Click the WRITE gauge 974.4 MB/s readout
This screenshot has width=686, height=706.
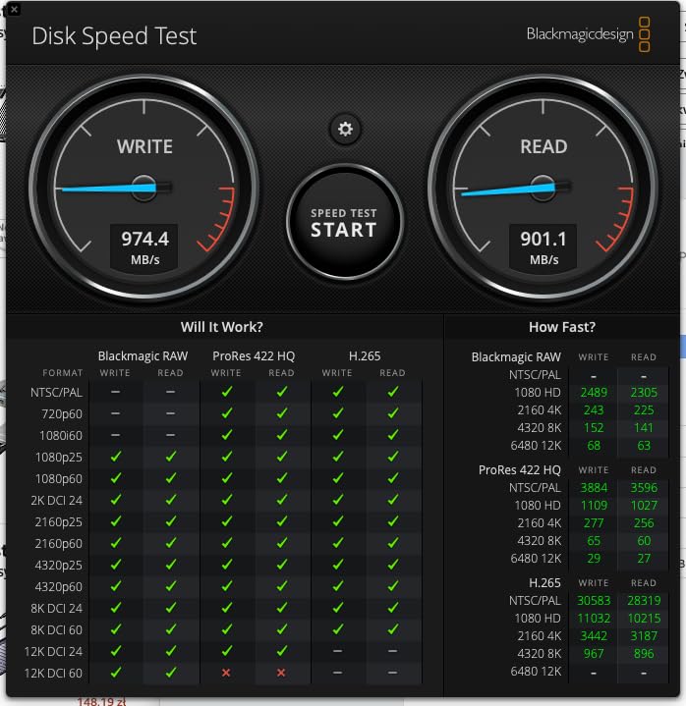[x=144, y=248]
